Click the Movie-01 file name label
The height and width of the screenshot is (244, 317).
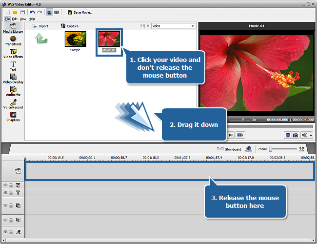[x=109, y=50]
